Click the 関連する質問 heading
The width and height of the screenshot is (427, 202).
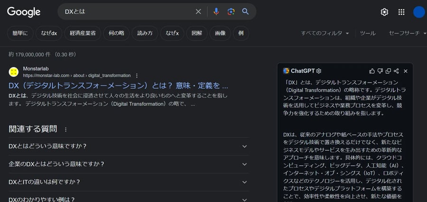point(33,129)
